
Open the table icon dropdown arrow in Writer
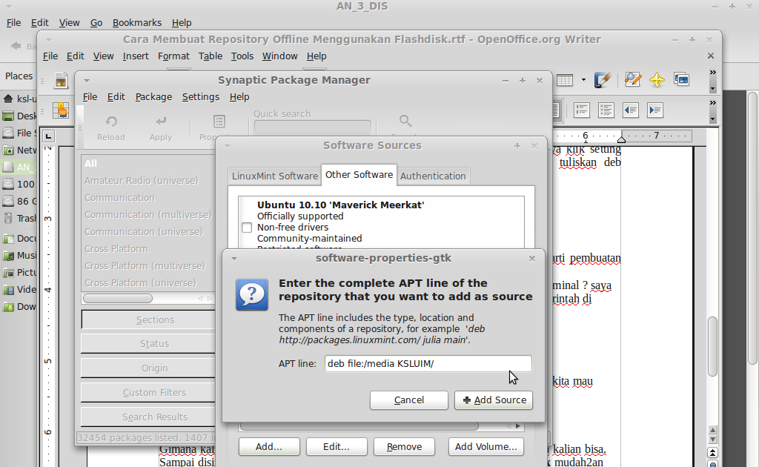pyautogui.click(x=583, y=80)
